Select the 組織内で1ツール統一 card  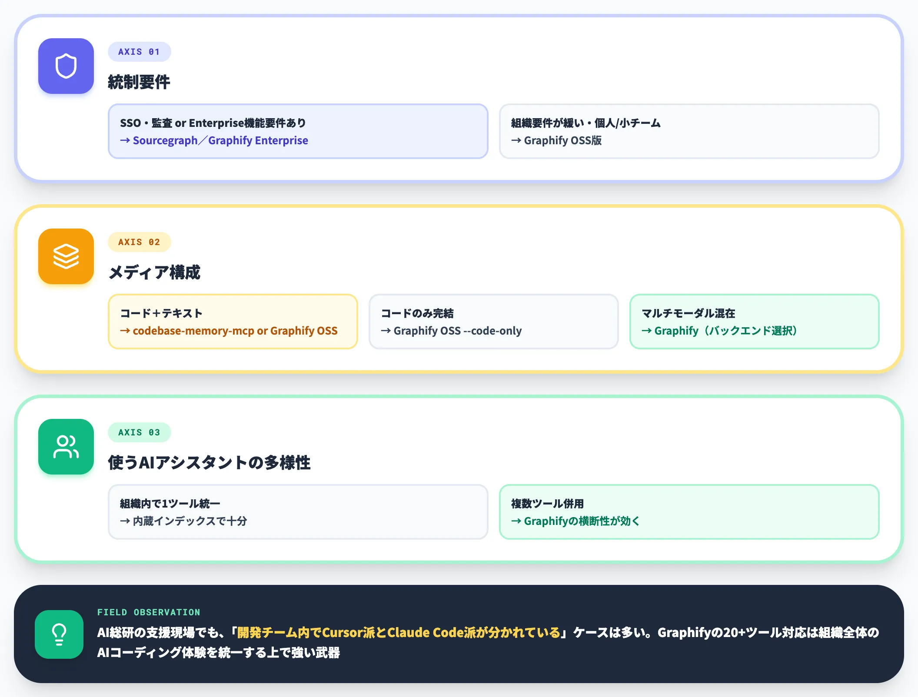(298, 512)
